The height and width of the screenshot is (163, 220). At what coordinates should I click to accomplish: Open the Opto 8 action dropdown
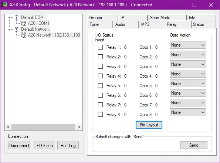click(x=188, y=112)
